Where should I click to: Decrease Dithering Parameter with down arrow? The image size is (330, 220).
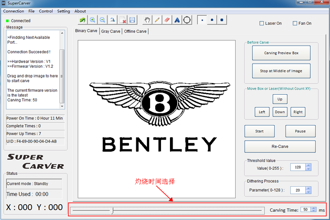[308, 192]
